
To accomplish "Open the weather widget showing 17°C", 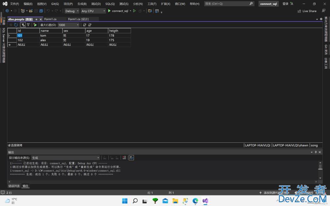I will (x=11, y=201).
